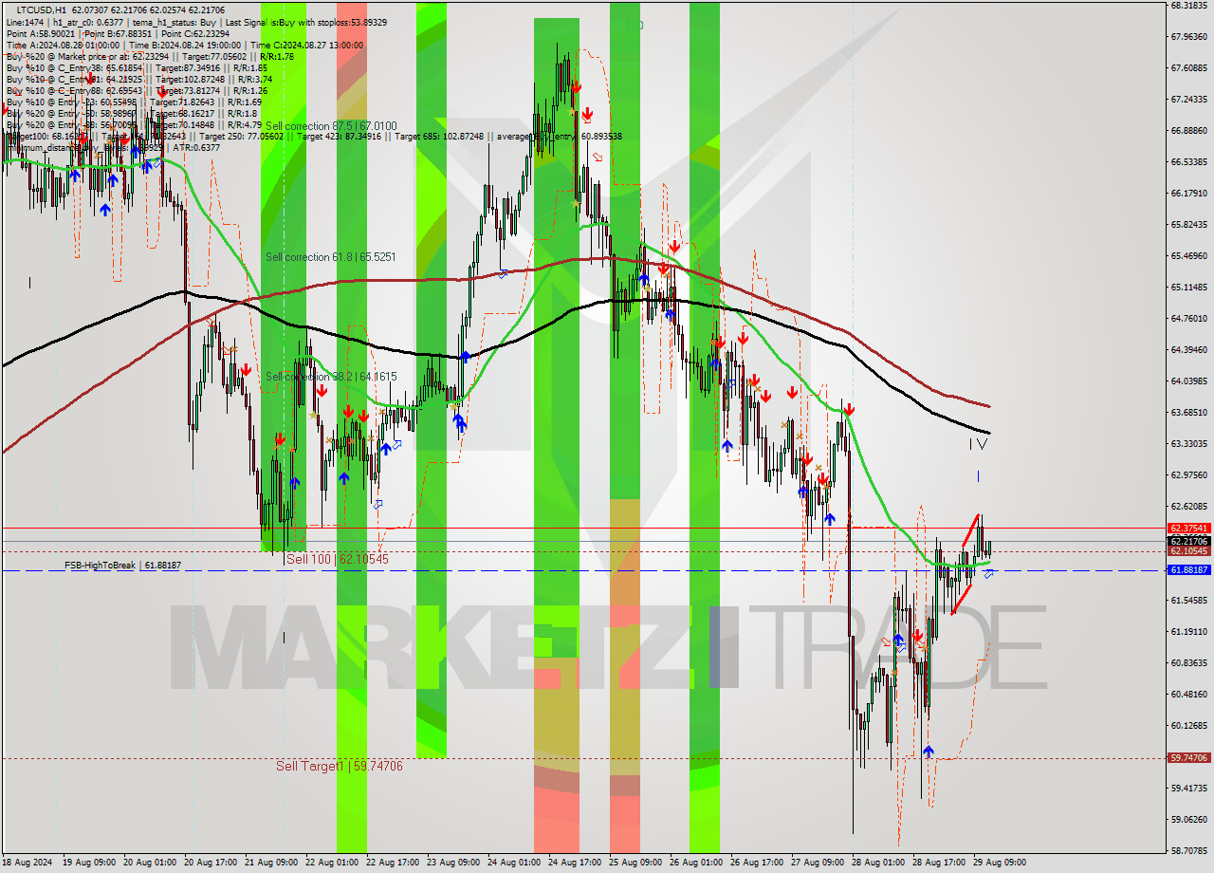The height and width of the screenshot is (873, 1214).
Task: Click the '27 Aug 09:00' time label
Action: pos(818,863)
